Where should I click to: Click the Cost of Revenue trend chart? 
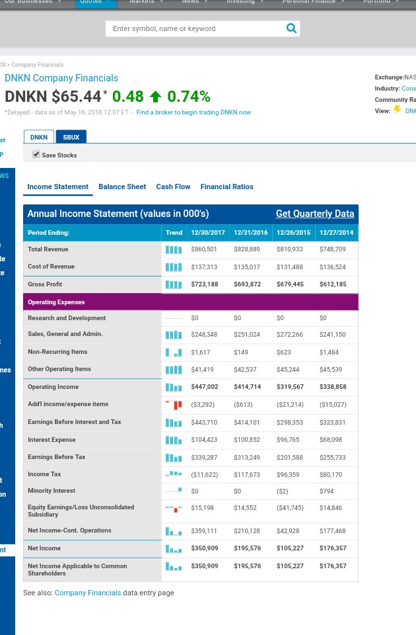click(174, 267)
